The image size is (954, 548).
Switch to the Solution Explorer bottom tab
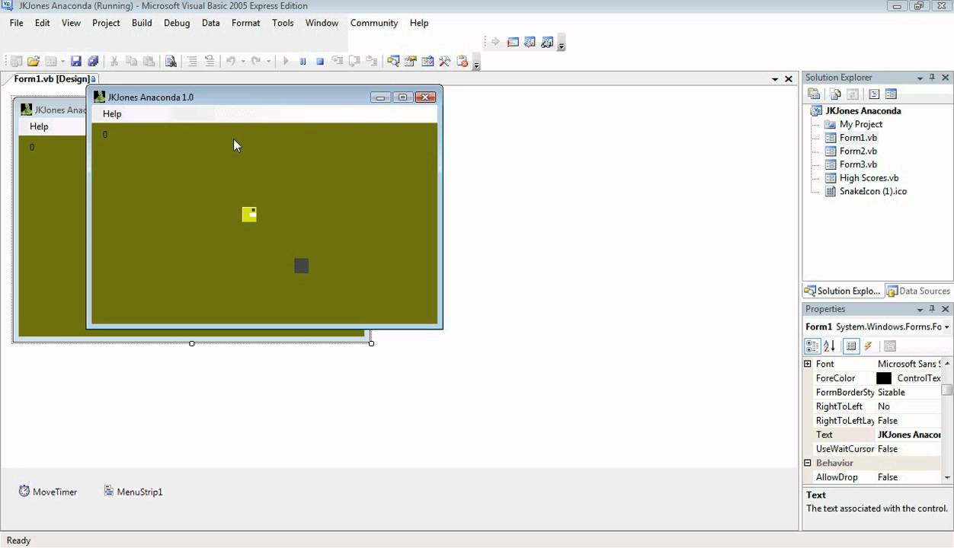pos(843,291)
